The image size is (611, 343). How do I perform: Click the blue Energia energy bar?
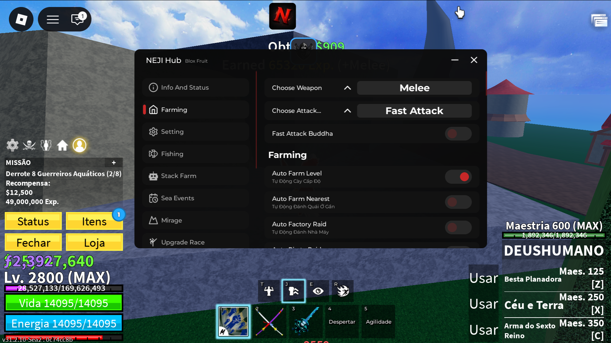click(x=64, y=323)
